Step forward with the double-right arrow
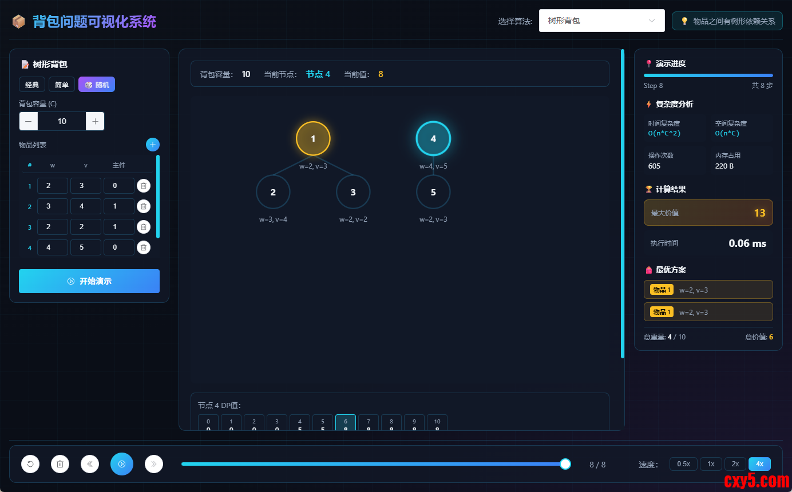This screenshot has width=792, height=492. coord(154,464)
